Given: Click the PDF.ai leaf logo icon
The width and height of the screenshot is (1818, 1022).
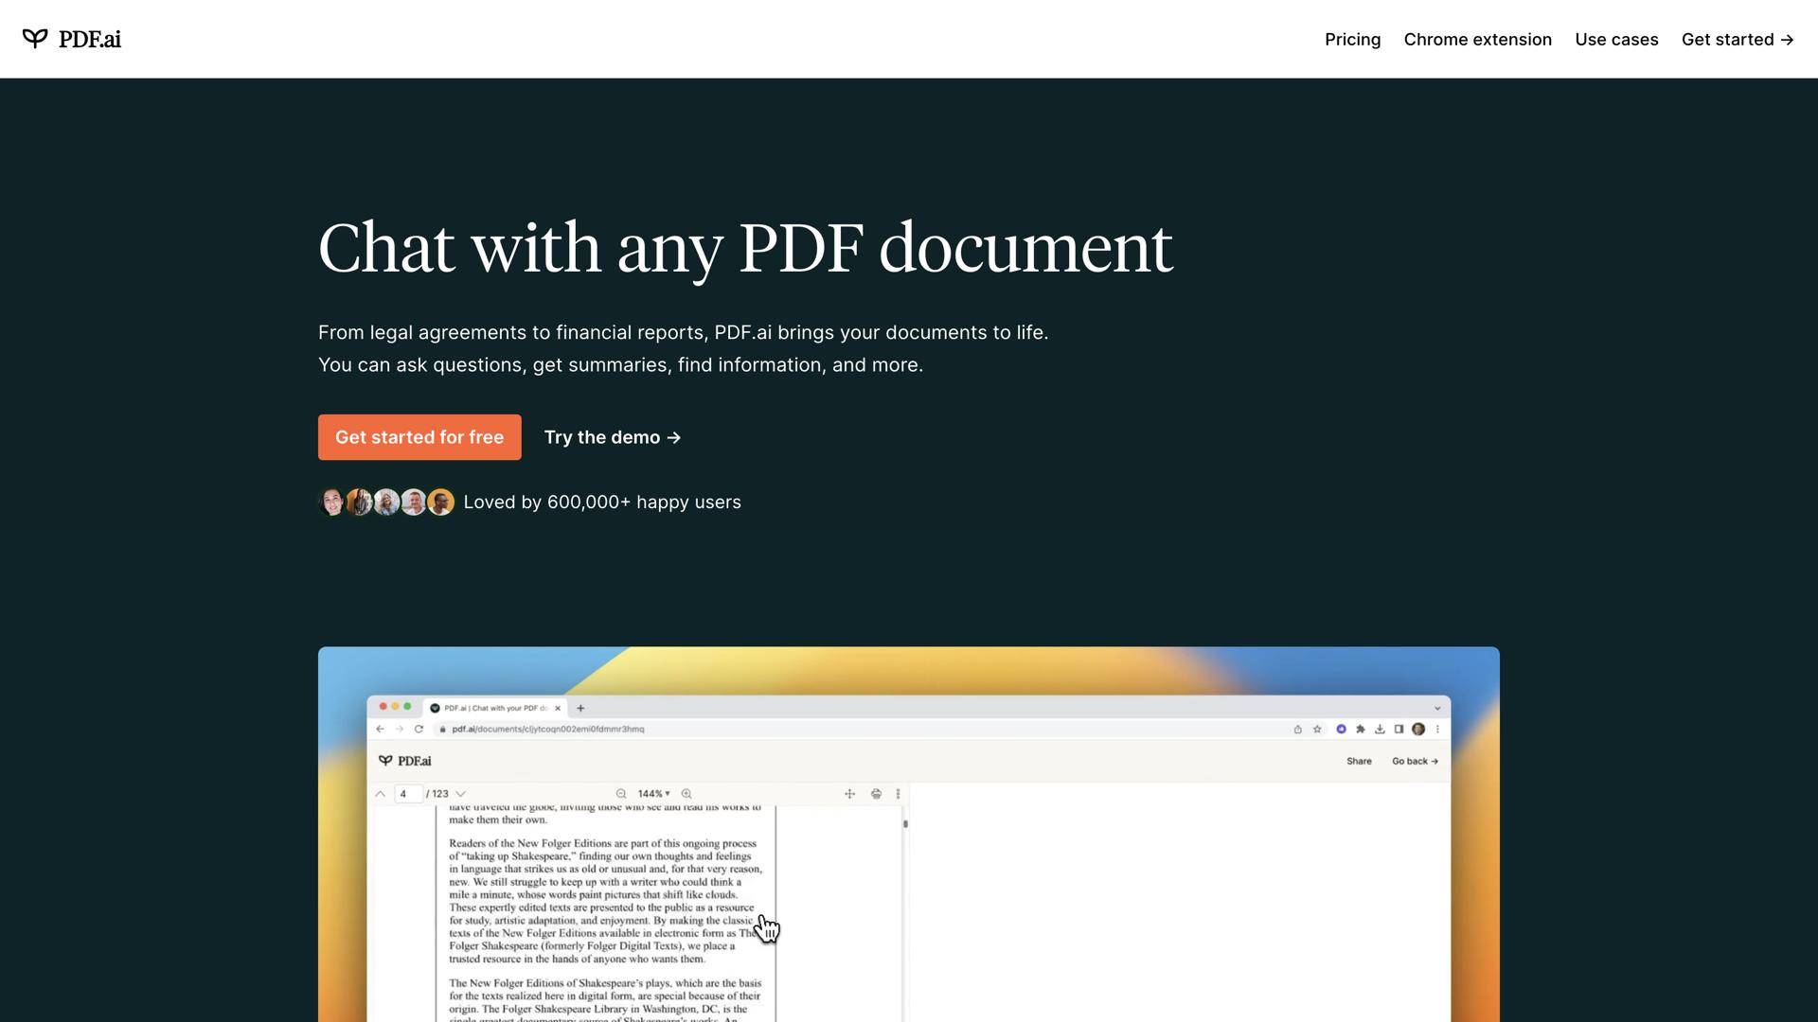Looking at the screenshot, I should (x=35, y=39).
